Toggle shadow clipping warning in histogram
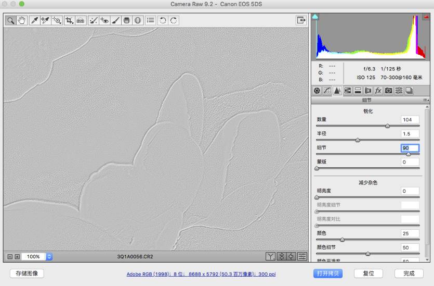The image size is (434, 286). click(315, 17)
